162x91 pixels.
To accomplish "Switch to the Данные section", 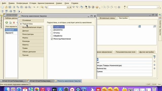I will (31, 31).
